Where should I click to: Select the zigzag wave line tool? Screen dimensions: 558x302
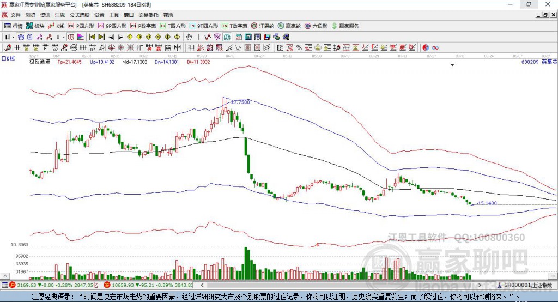click(x=238, y=48)
